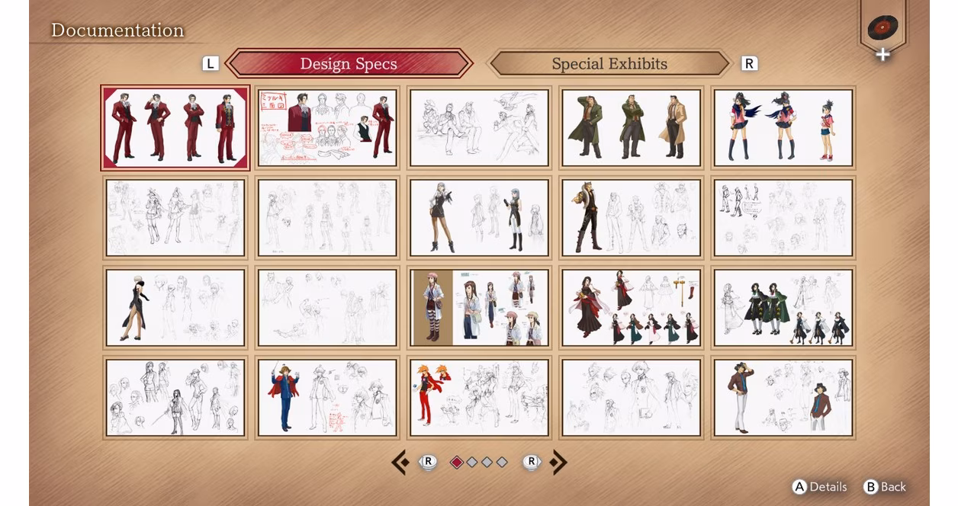Open thumbnail of white-haired figure in black dress
The width and height of the screenshot is (958, 506).
[x=175, y=308]
